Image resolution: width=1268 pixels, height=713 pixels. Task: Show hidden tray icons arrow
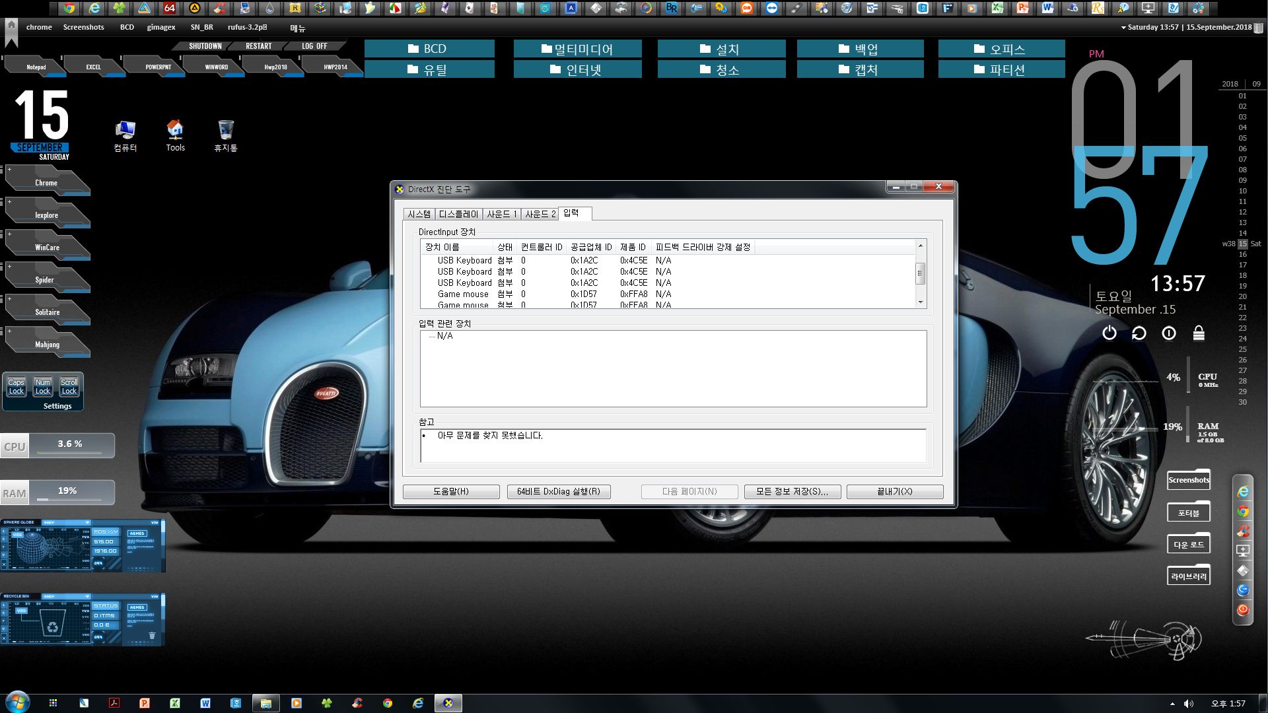(x=1172, y=704)
